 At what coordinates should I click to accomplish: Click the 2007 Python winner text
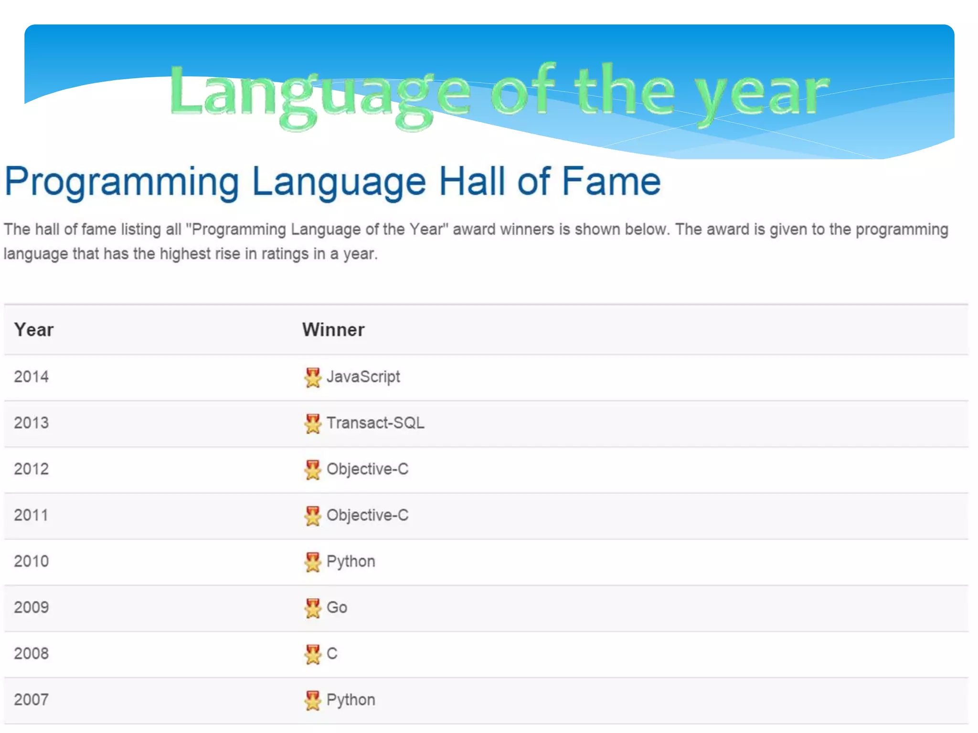click(351, 700)
